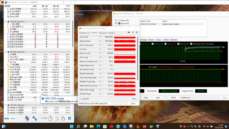The height and width of the screenshot is (129, 229).
Task: Click notification badge at taskbar far right
Action: [226, 126]
